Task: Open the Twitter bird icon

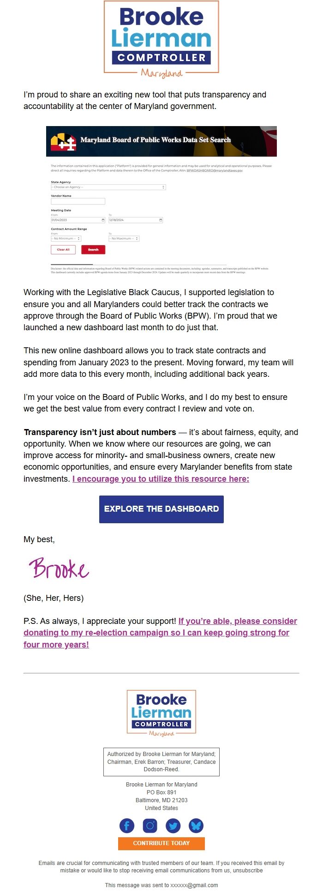Action: point(173,825)
